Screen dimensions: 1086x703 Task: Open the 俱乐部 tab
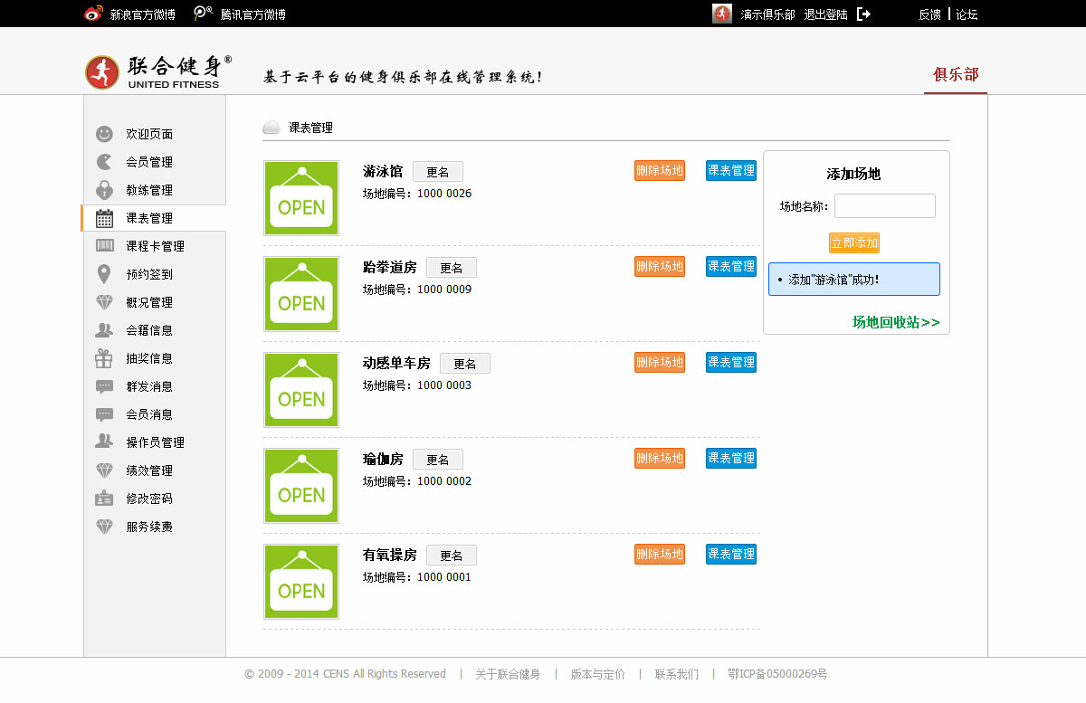pyautogui.click(x=956, y=74)
